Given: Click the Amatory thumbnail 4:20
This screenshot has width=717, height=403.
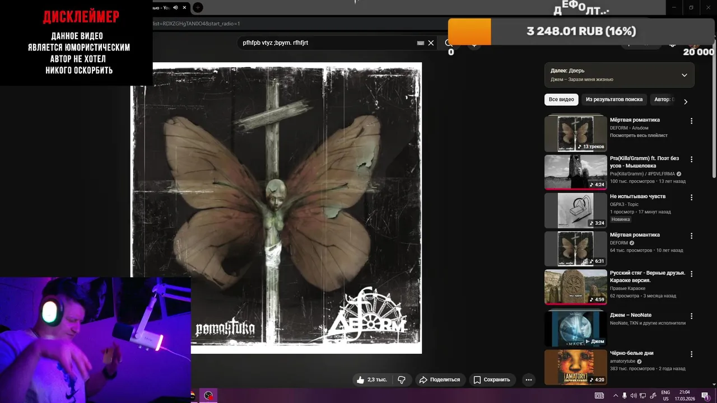Looking at the screenshot, I should (x=576, y=367).
